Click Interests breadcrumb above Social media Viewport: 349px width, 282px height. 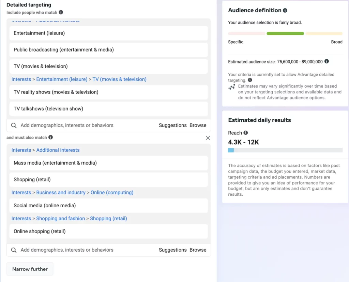21,192
